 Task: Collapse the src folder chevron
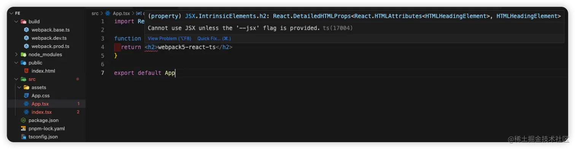click(16, 79)
